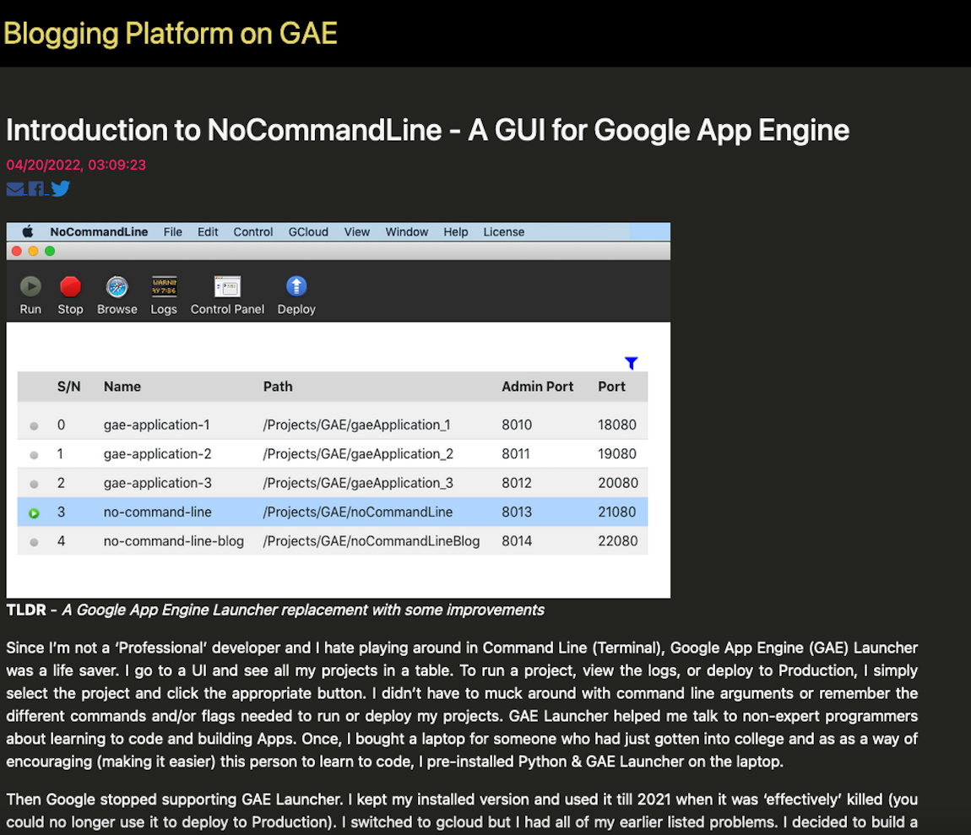This screenshot has width=971, height=835.
Task: Open the Window menu
Action: pyautogui.click(x=406, y=231)
